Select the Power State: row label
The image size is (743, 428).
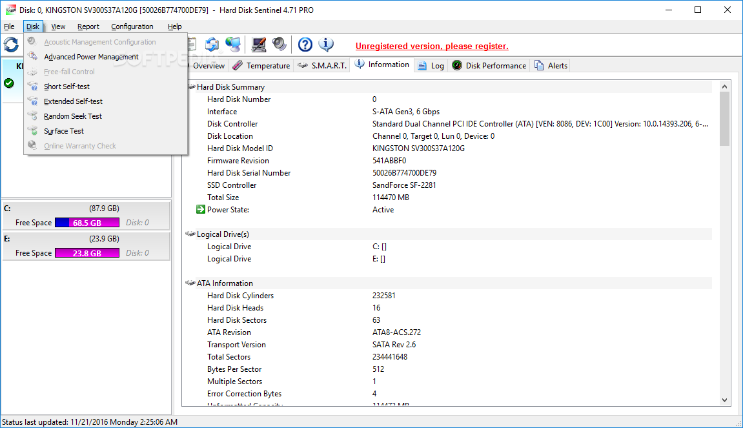(228, 210)
